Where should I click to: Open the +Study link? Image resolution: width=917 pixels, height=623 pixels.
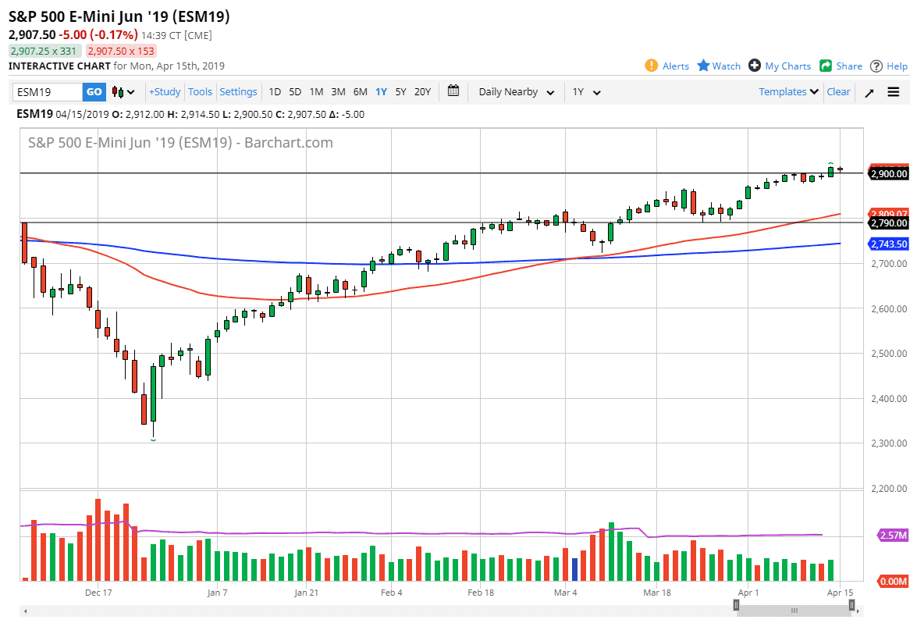point(164,91)
